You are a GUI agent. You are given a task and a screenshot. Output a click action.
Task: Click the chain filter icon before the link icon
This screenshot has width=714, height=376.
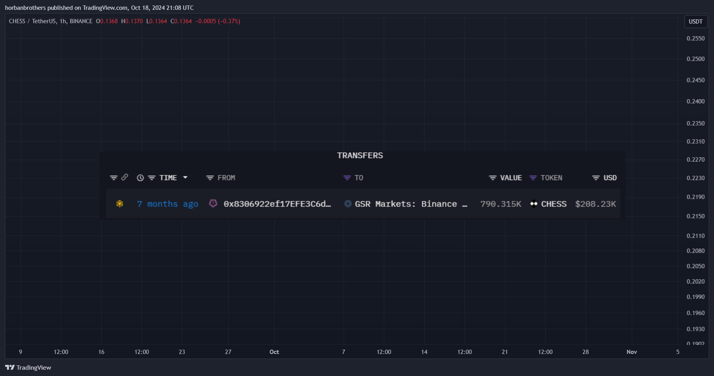(x=114, y=178)
